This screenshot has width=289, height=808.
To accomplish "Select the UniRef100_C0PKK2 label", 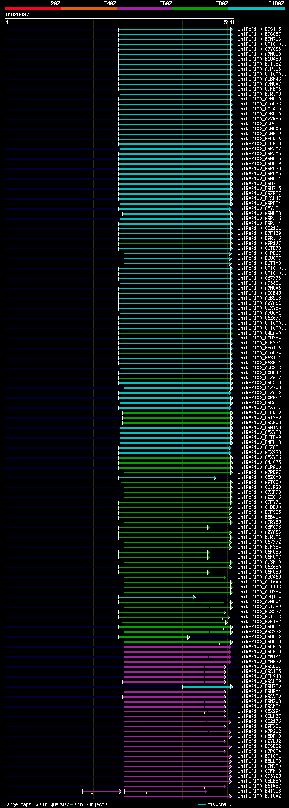I will (259, 397).
